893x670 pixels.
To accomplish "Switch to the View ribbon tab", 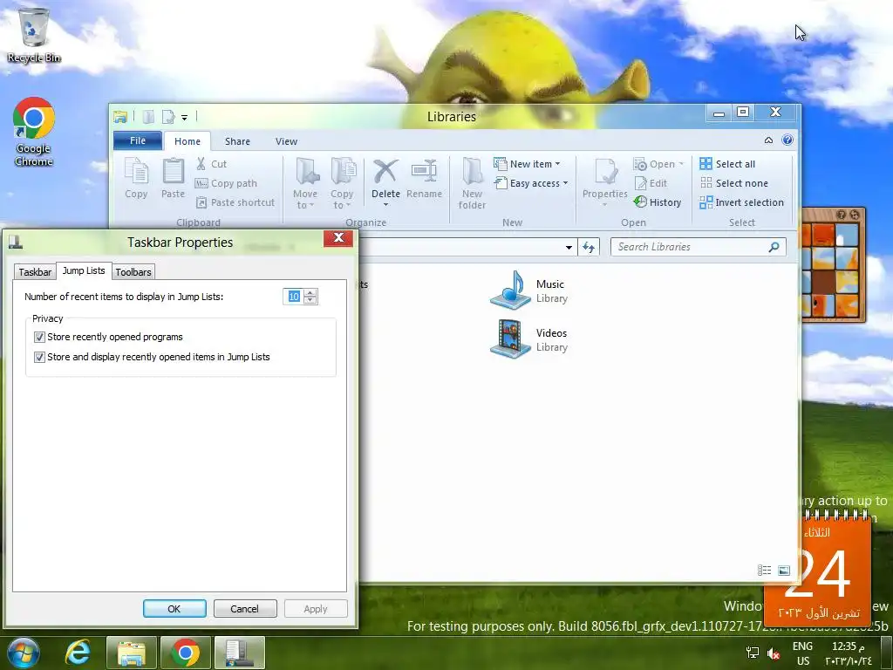I will coord(286,141).
